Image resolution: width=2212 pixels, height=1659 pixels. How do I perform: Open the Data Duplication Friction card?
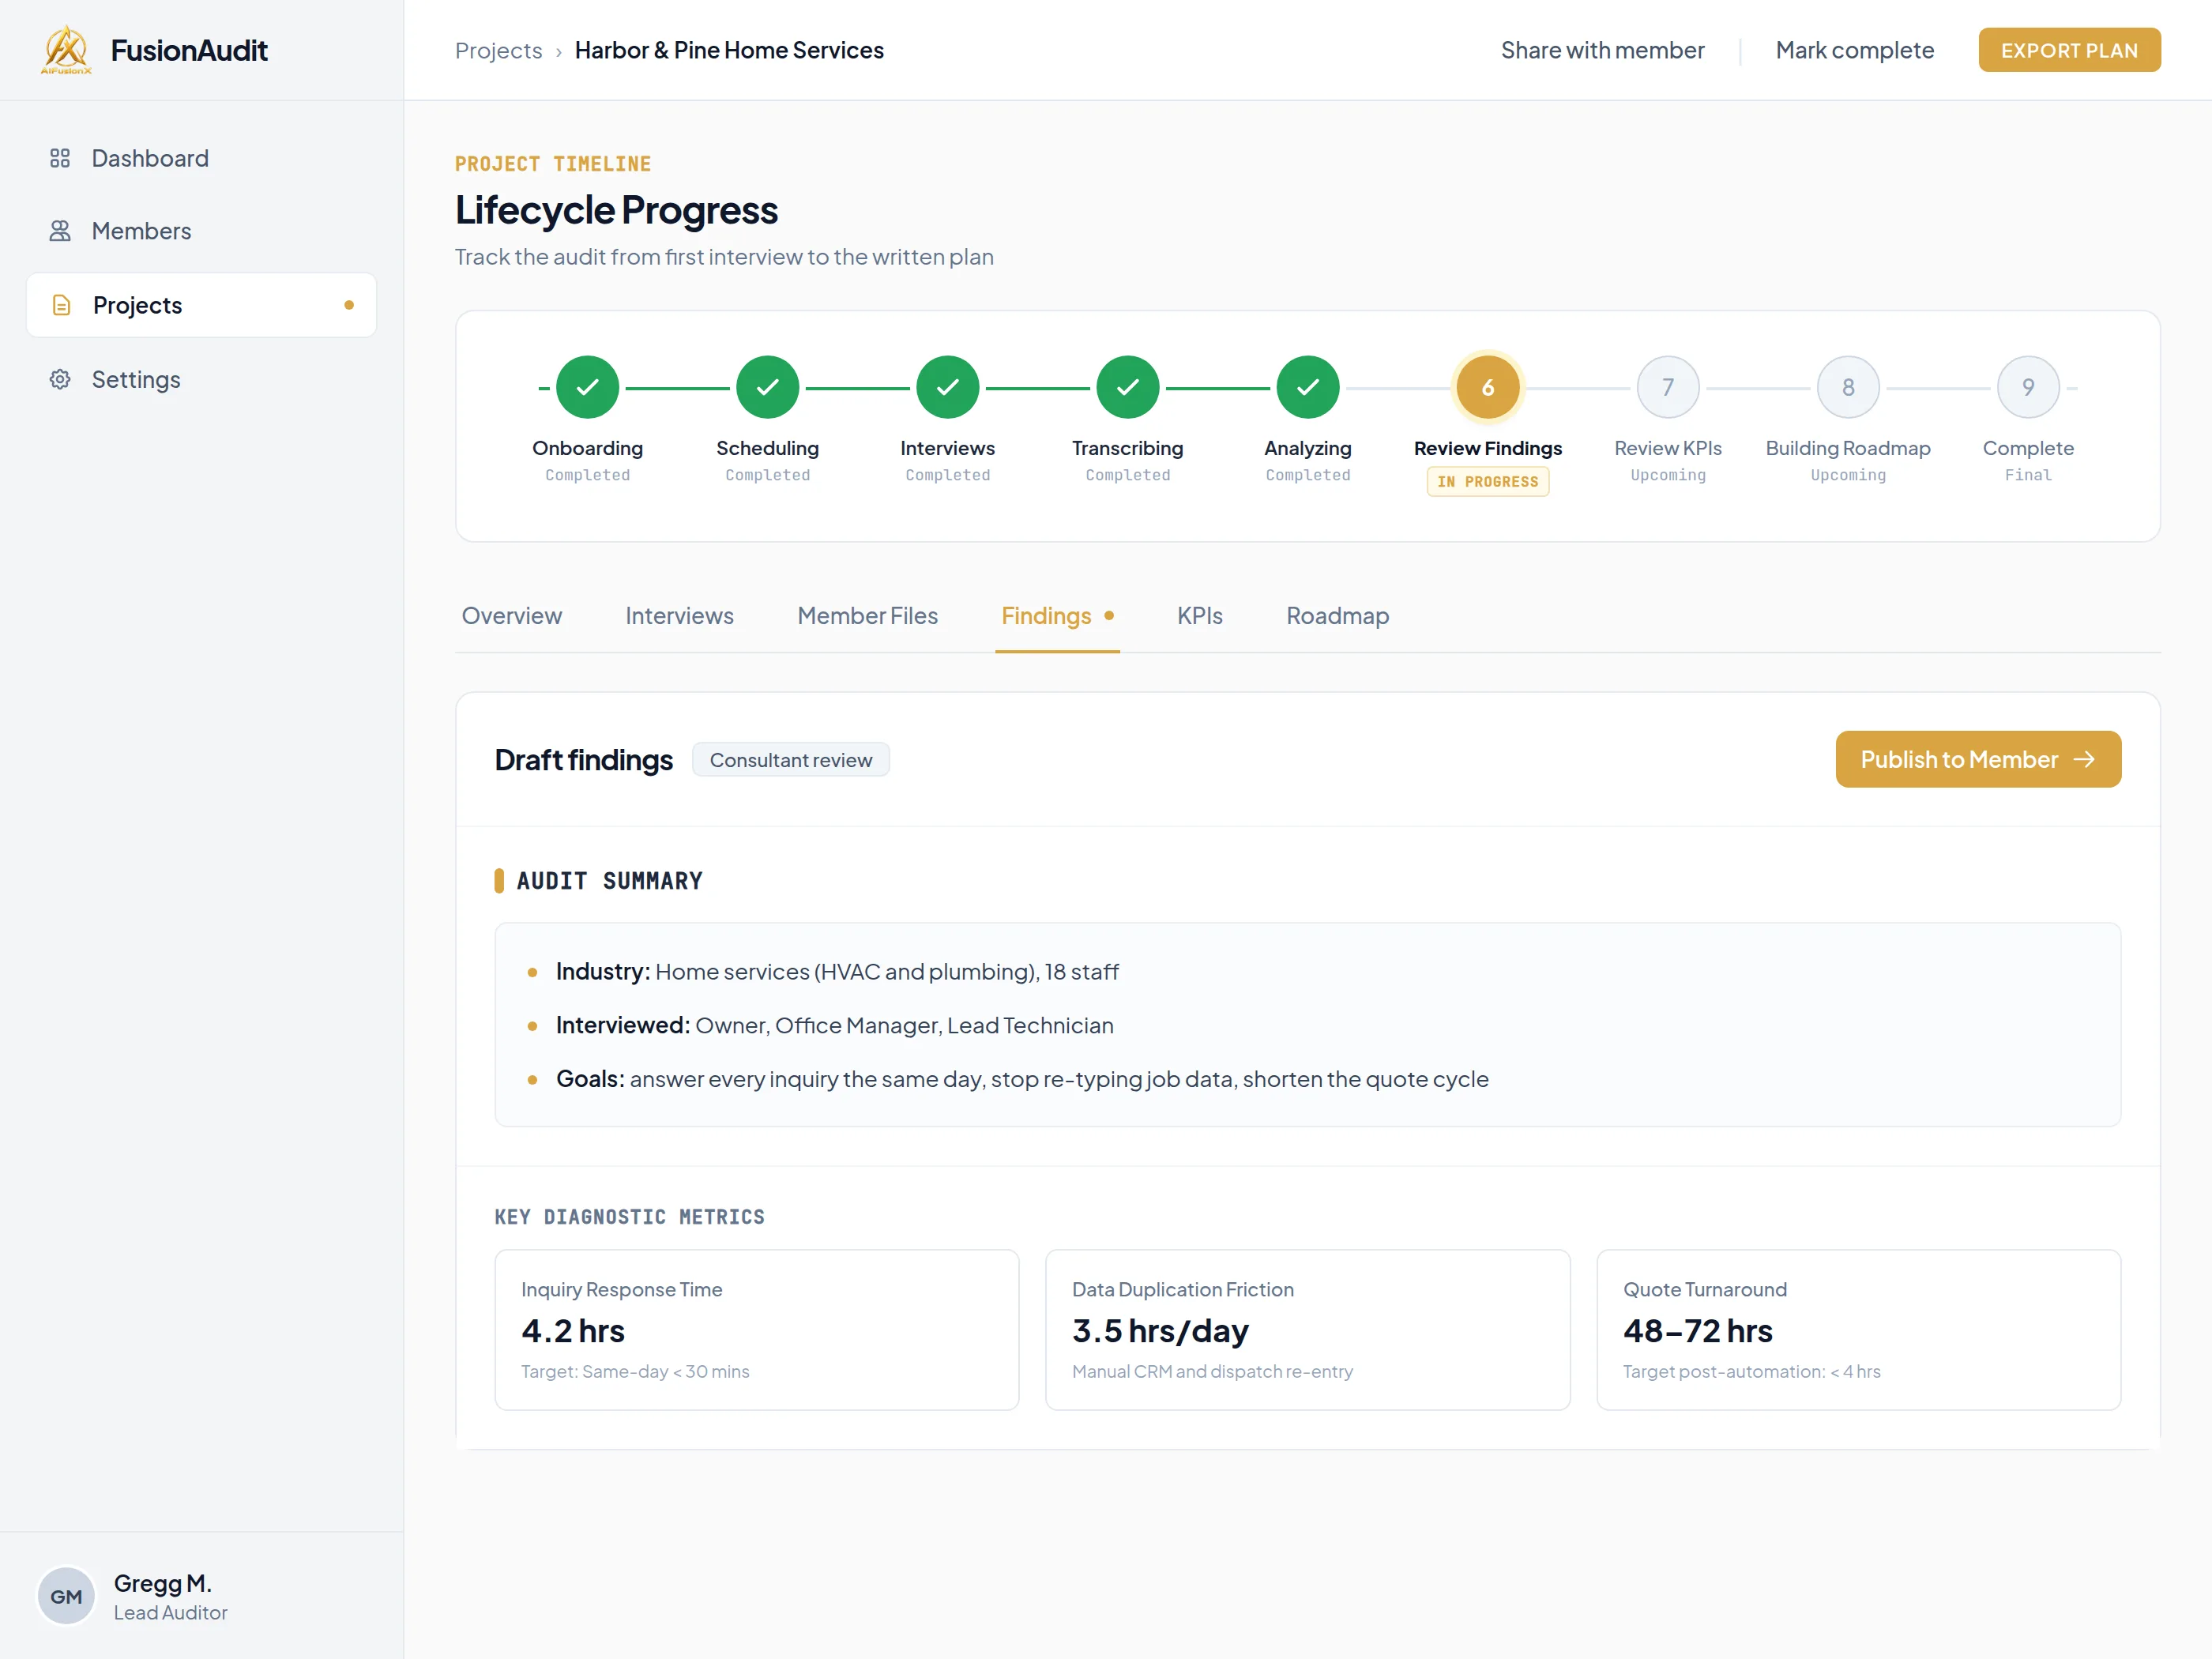point(1307,1329)
